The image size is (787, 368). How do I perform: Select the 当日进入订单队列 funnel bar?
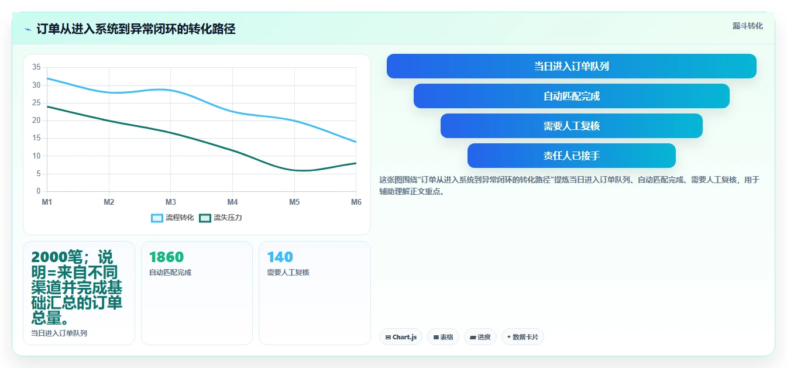571,66
